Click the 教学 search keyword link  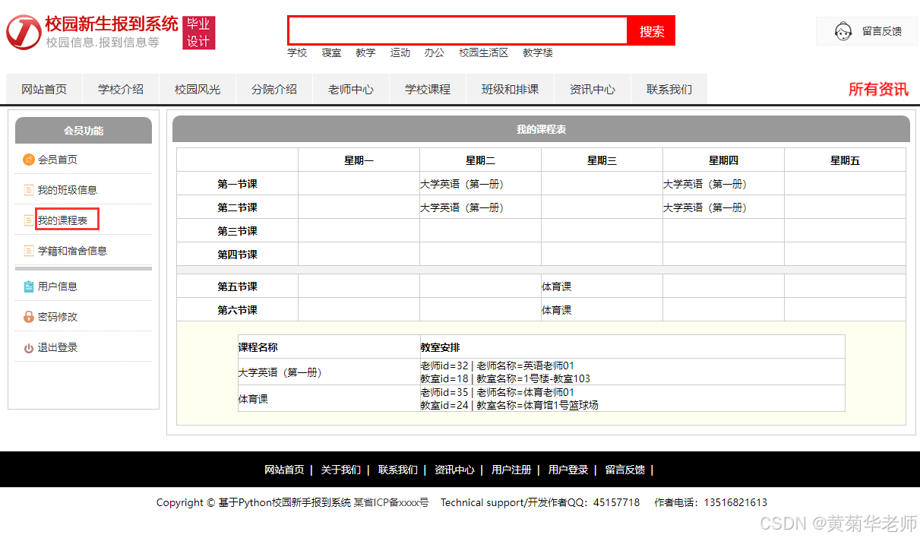point(365,52)
